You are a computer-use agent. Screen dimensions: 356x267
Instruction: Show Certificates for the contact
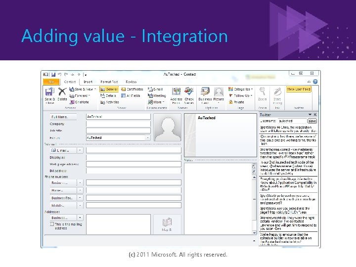[132, 89]
